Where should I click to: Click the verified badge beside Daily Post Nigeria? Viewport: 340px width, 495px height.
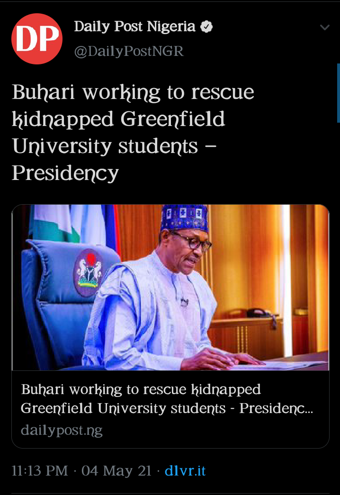tap(206, 27)
